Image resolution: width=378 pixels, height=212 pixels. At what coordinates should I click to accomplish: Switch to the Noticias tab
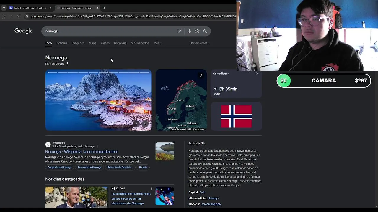(x=62, y=43)
